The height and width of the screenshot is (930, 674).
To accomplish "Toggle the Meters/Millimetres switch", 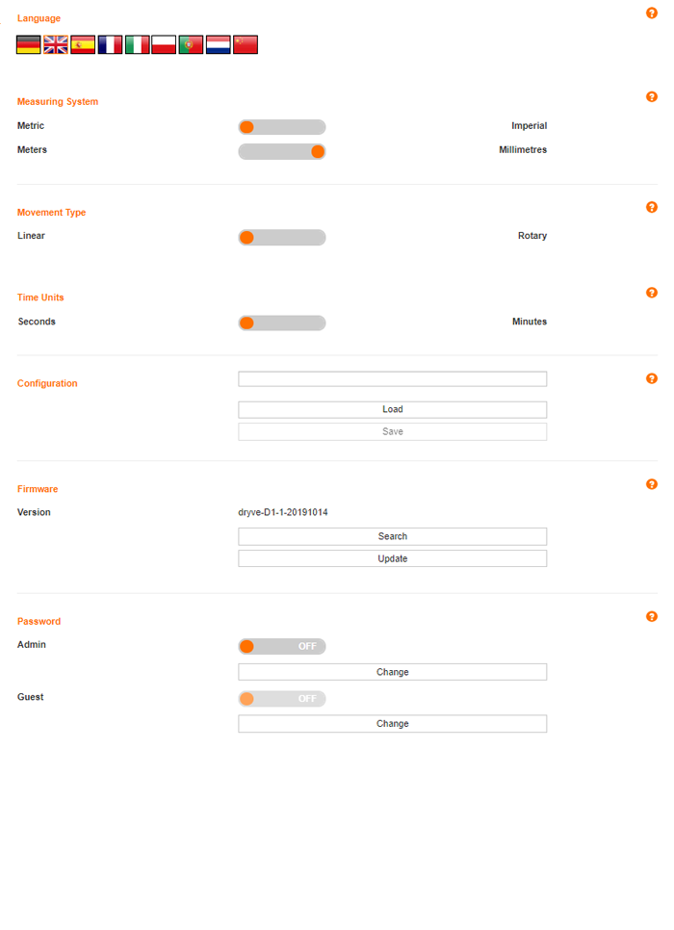I will click(282, 151).
